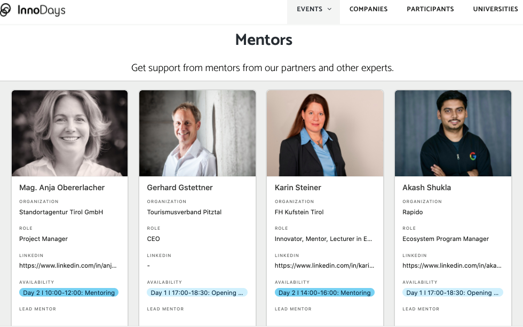Click the Akash Shukla name heading
This screenshot has width=523, height=327.
[426, 188]
